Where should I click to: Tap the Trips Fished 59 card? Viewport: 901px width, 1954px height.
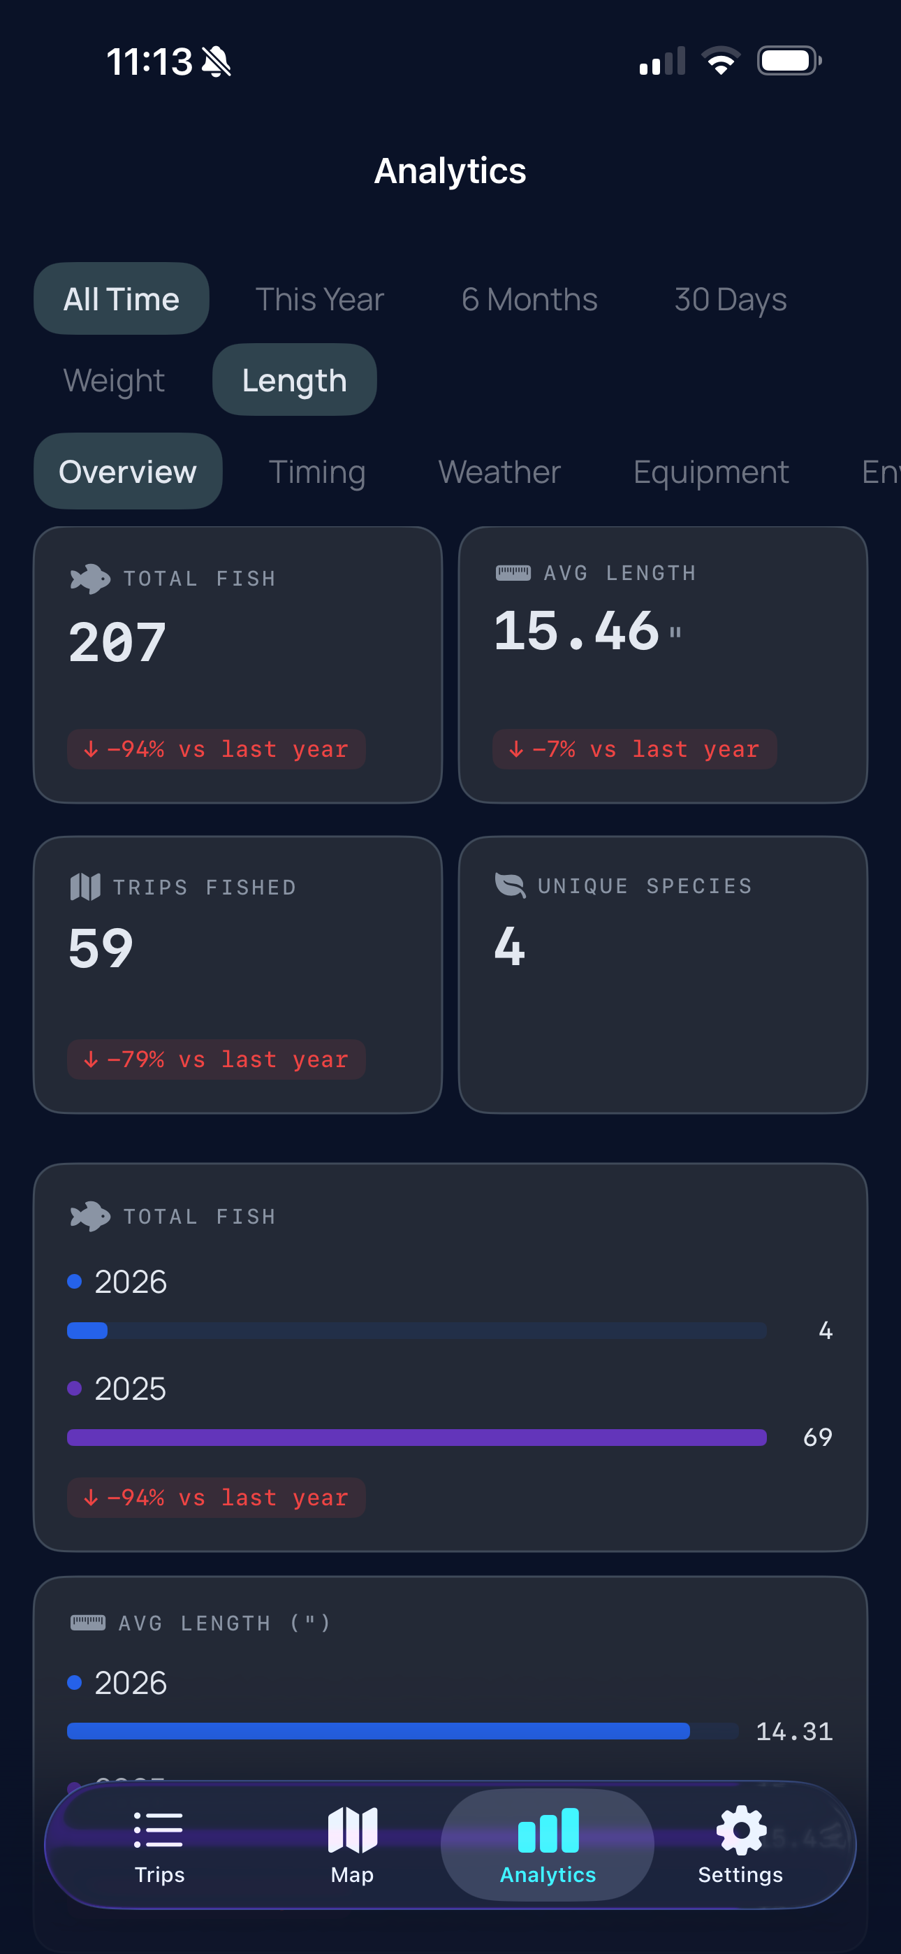click(x=237, y=975)
